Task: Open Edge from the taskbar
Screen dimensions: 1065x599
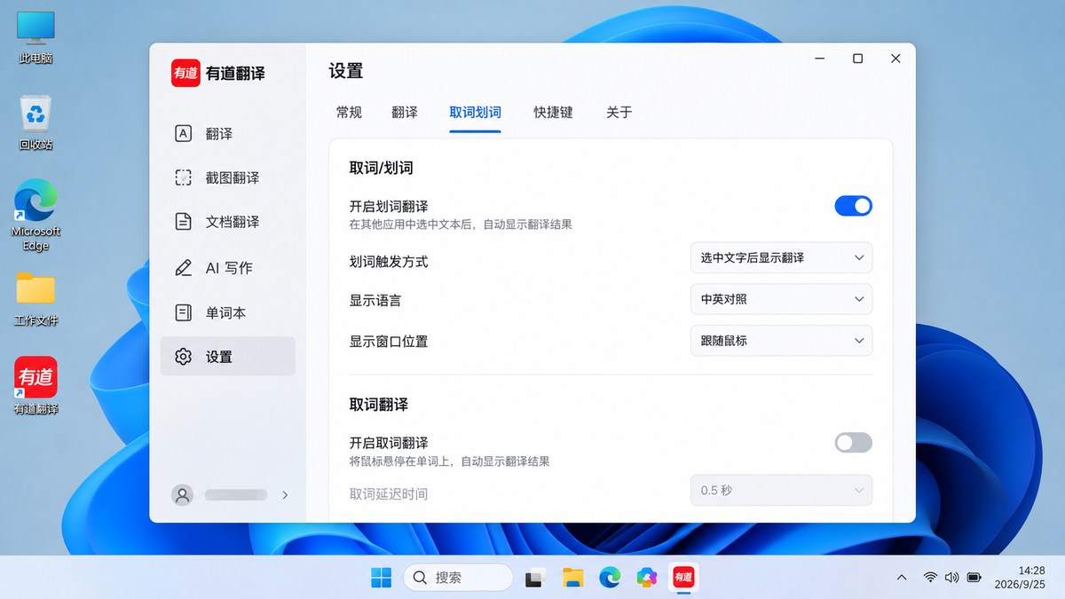Action: click(x=610, y=578)
